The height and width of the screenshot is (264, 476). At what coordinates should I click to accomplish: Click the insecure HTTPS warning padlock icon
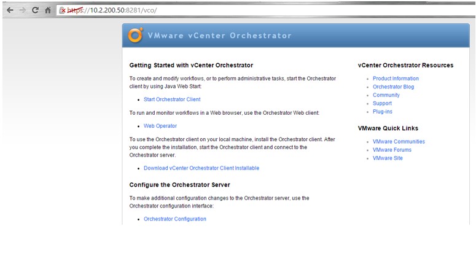(62, 11)
